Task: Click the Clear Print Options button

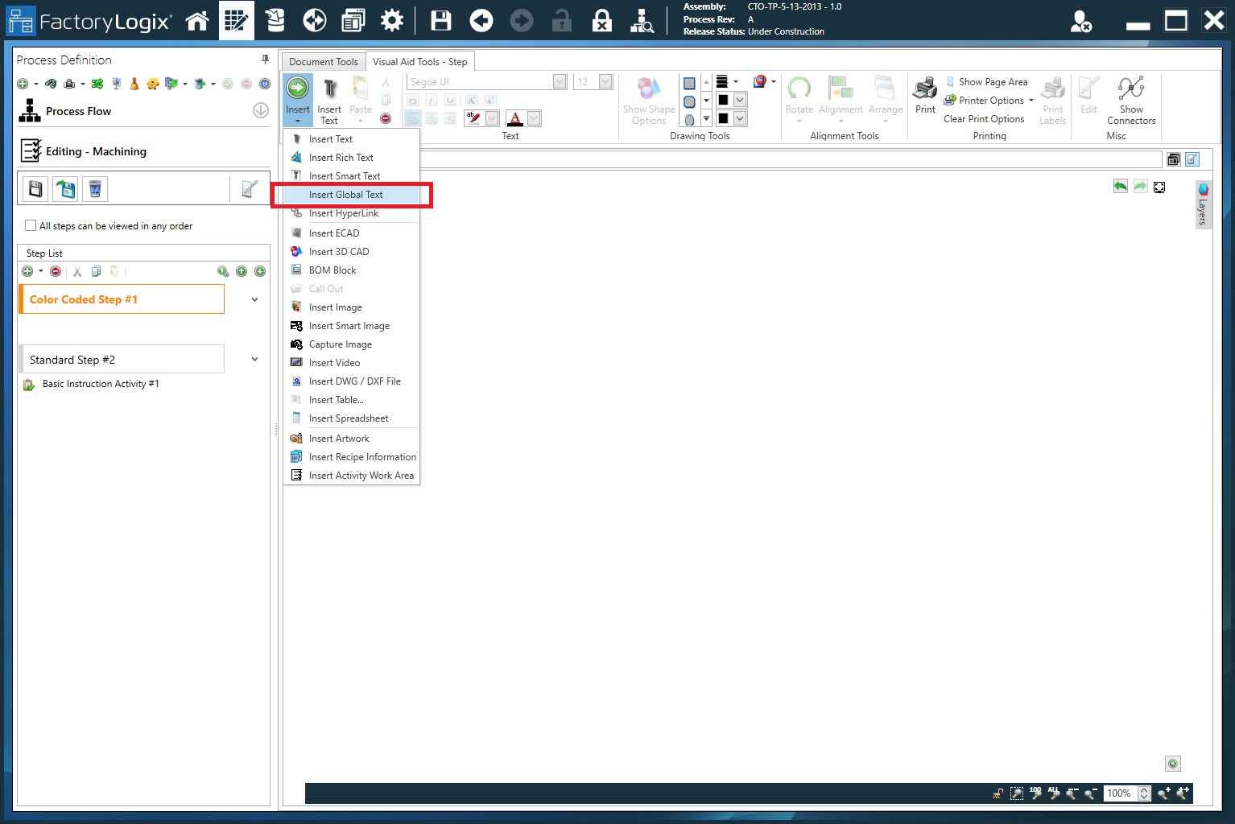Action: coord(984,118)
